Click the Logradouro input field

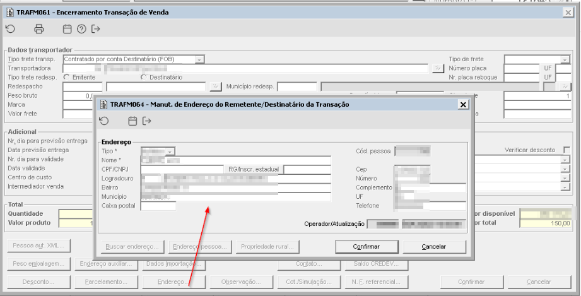236,179
